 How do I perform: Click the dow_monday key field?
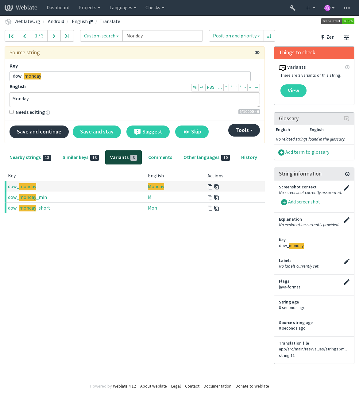coord(130,76)
